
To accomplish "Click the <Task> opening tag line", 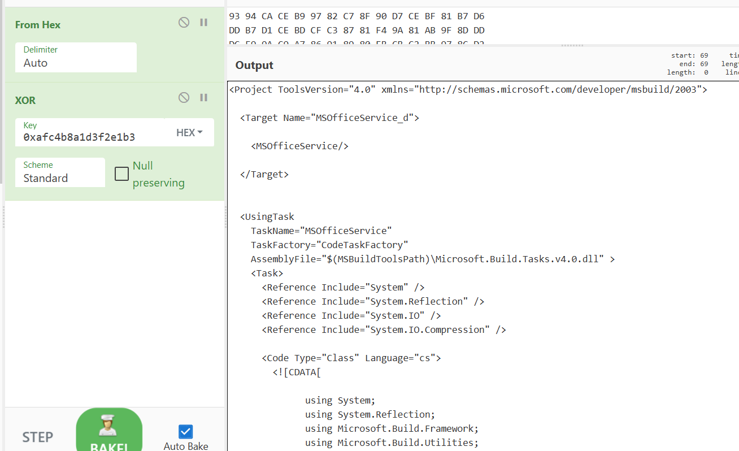I will pyautogui.click(x=267, y=274).
